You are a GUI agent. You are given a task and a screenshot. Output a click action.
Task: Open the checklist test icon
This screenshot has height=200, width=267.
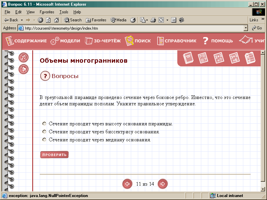click(249, 58)
